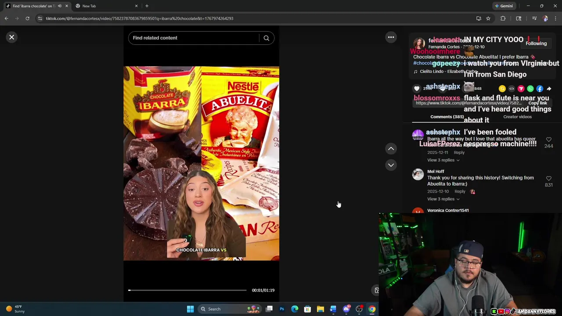This screenshot has height=316, width=562.
Task: Copy the video link
Action: pyautogui.click(x=537, y=103)
